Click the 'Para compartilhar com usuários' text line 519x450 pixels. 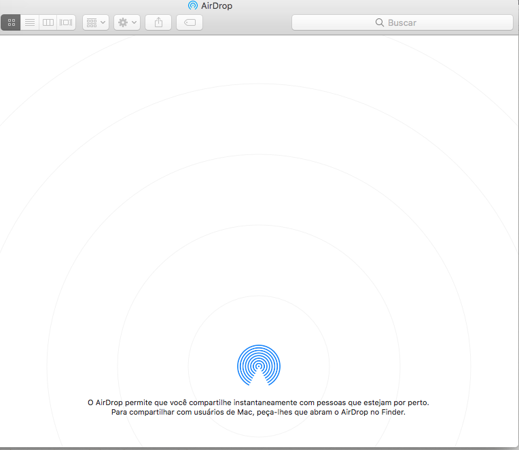(x=258, y=412)
